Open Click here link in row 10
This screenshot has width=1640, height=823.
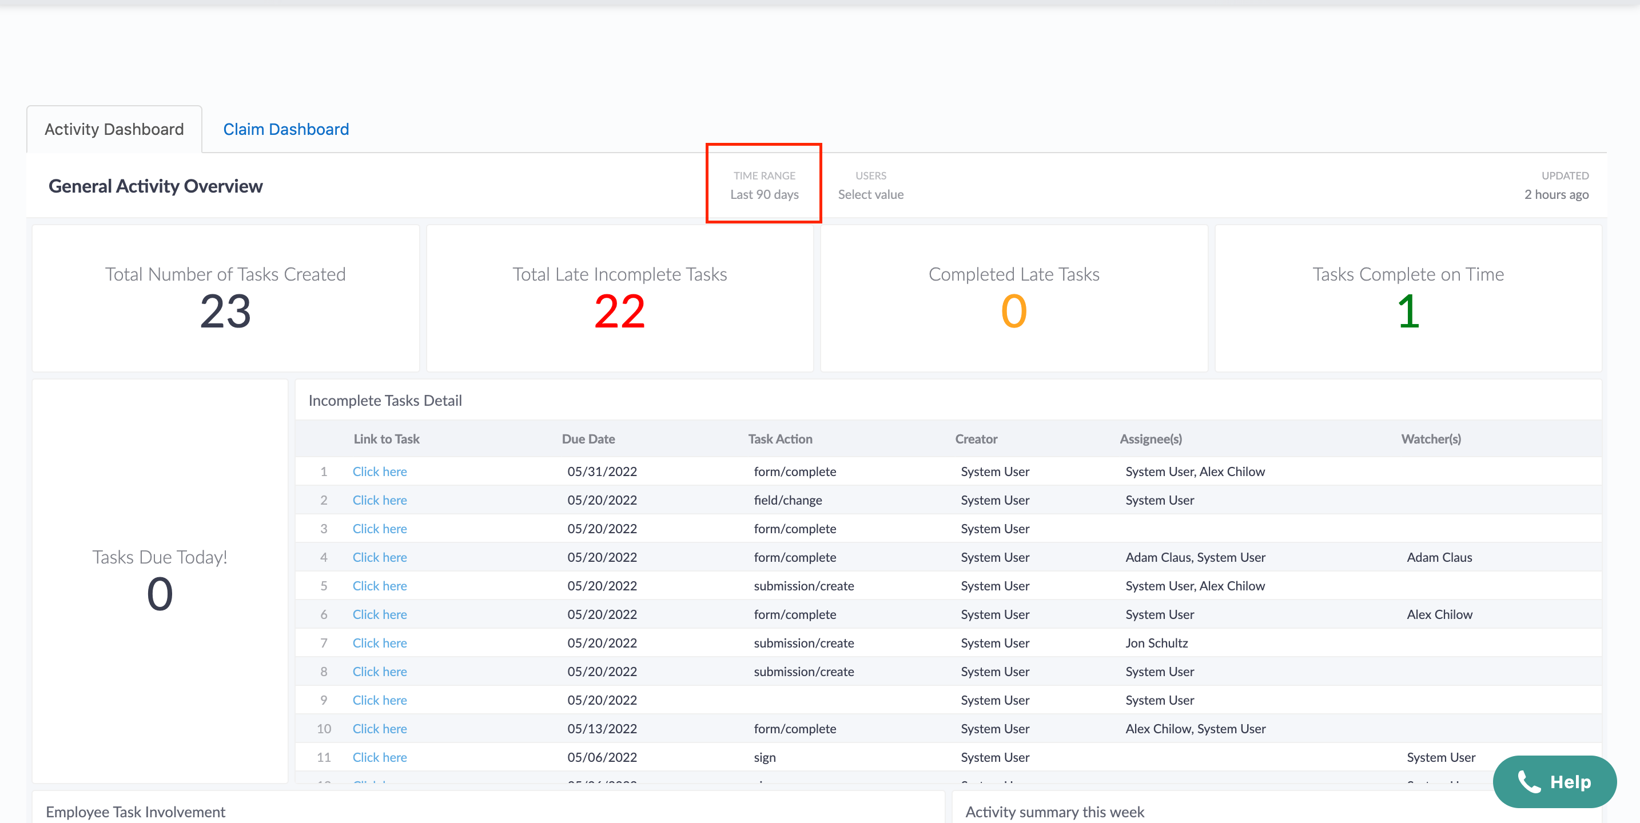380,729
